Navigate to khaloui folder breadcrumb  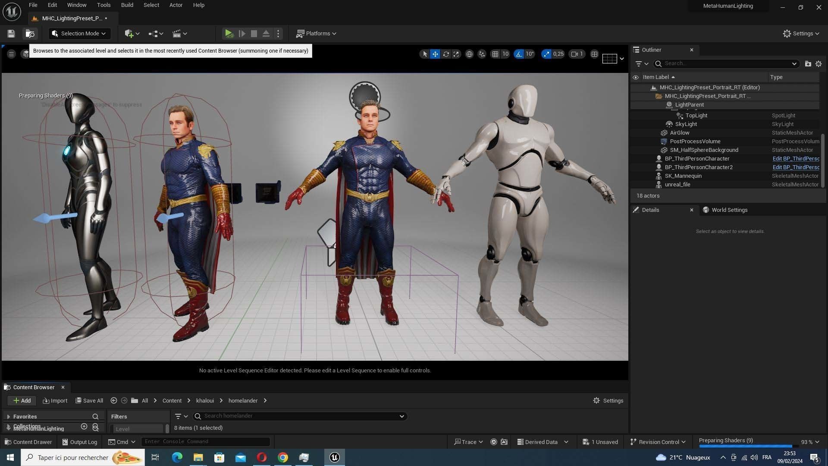pos(205,401)
